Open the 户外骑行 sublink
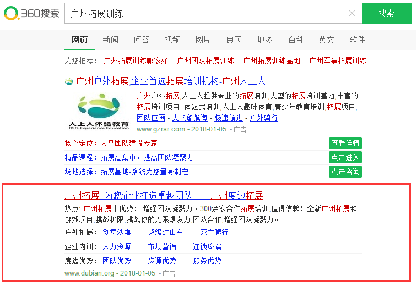Viewport: 416px width, 286px height. click(x=264, y=118)
